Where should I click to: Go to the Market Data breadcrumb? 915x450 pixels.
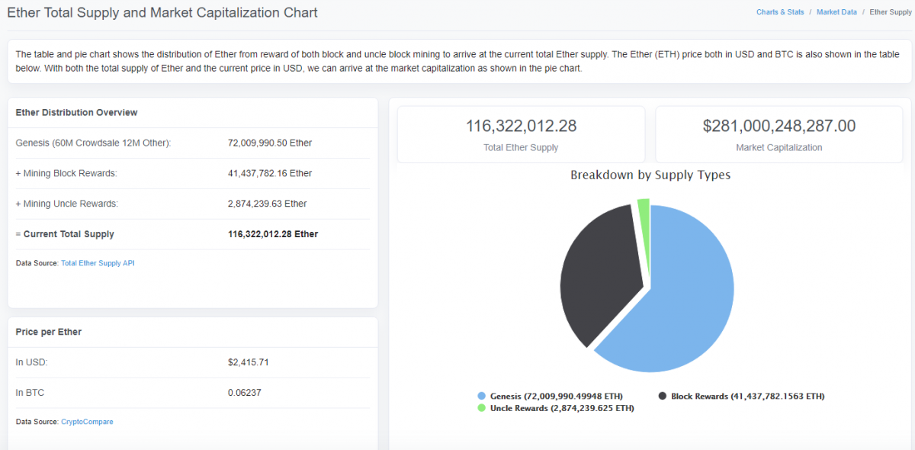pyautogui.click(x=836, y=12)
